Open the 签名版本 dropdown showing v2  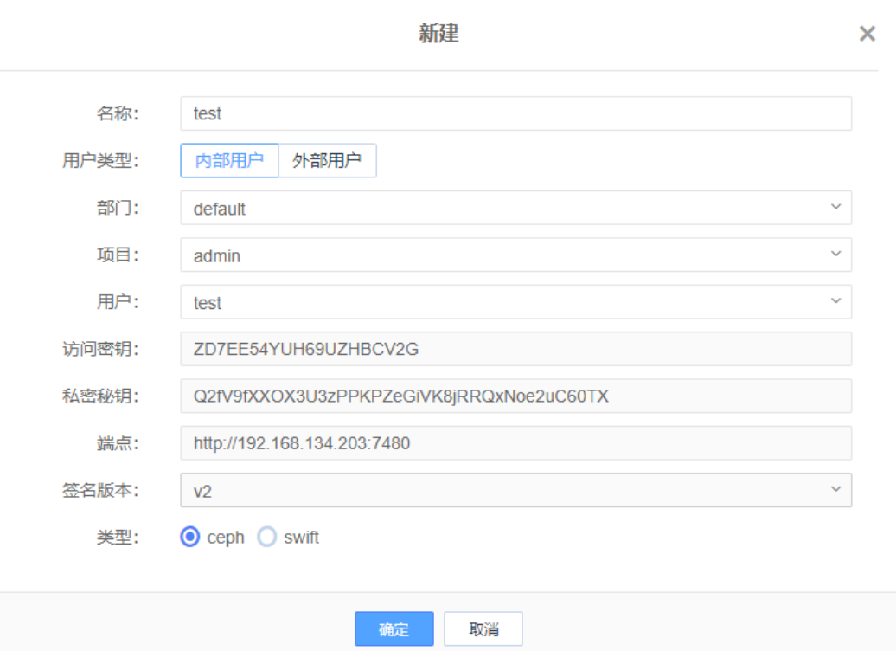pyautogui.click(x=516, y=490)
